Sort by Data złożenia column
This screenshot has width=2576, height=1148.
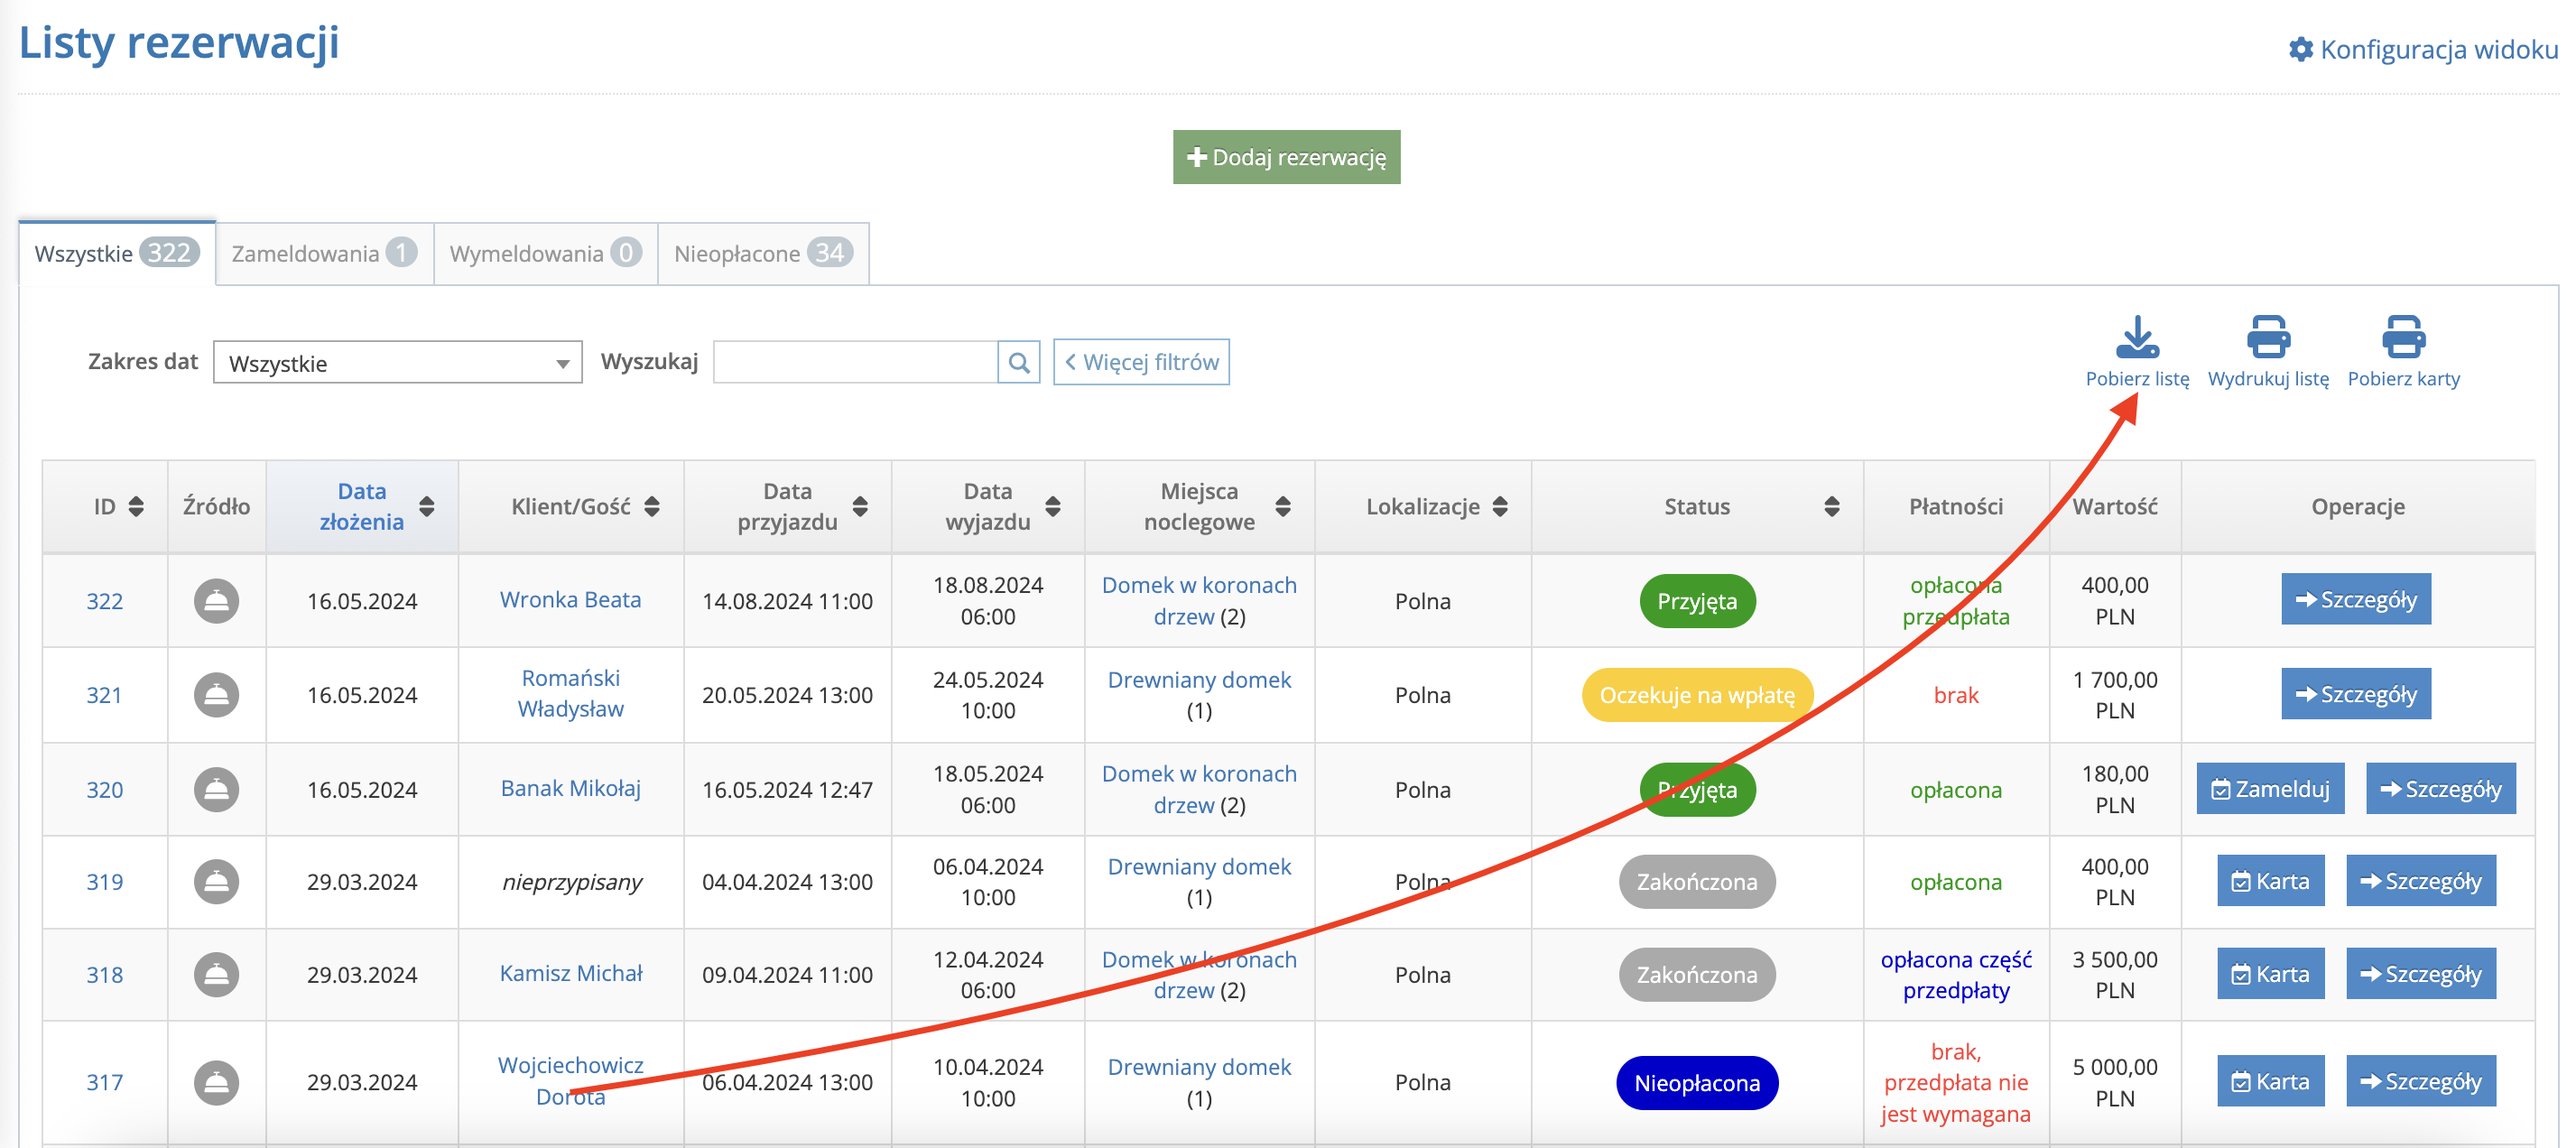pyautogui.click(x=427, y=507)
